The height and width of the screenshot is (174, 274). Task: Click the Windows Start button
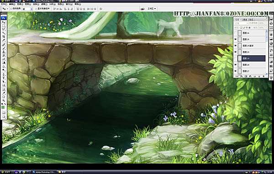tap(5, 172)
